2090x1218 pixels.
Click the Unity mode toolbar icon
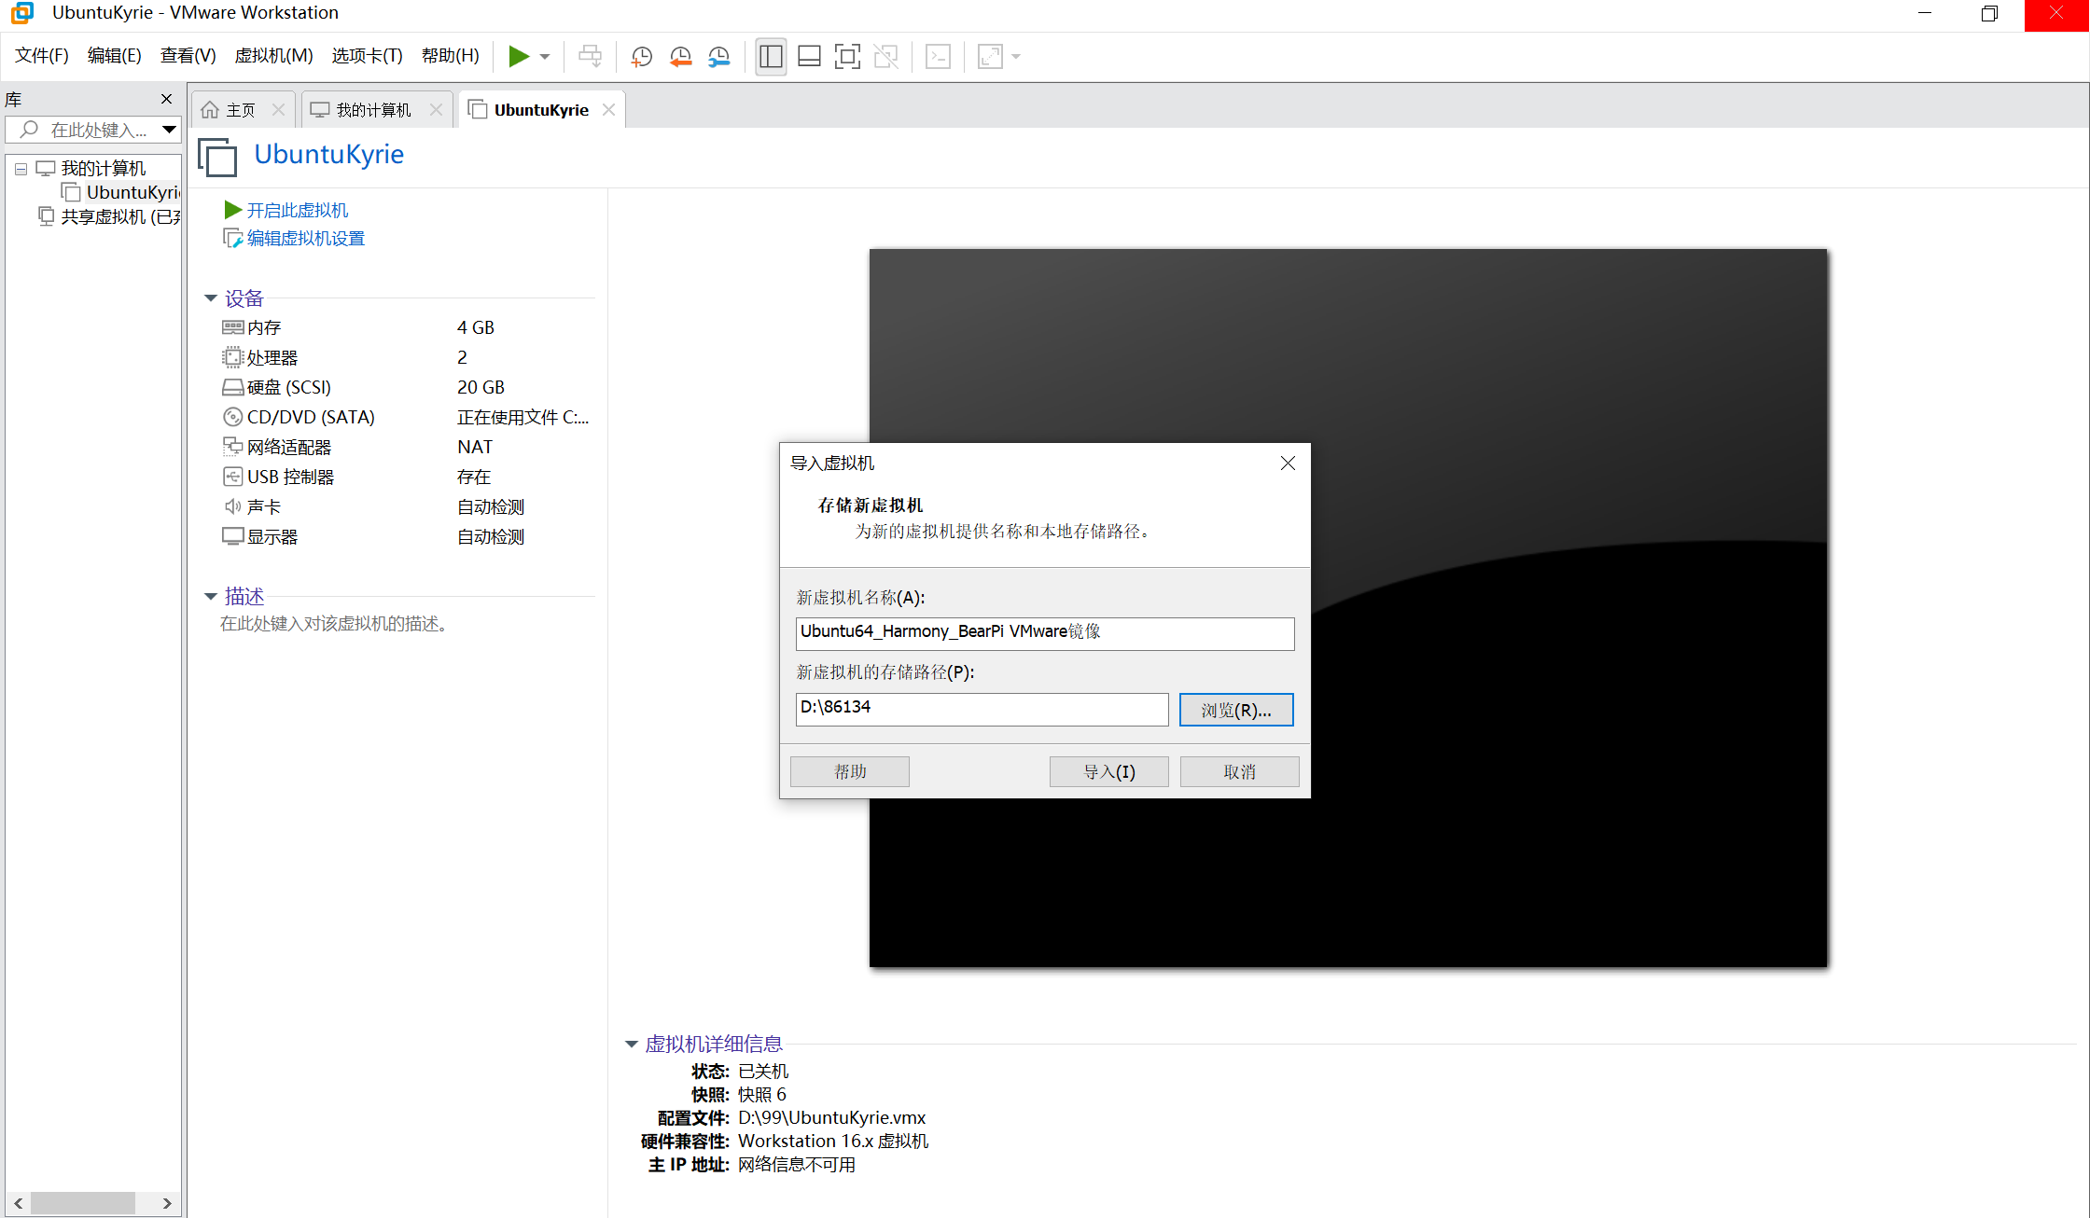click(x=885, y=56)
